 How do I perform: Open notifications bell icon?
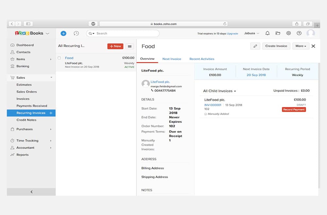[267, 33]
